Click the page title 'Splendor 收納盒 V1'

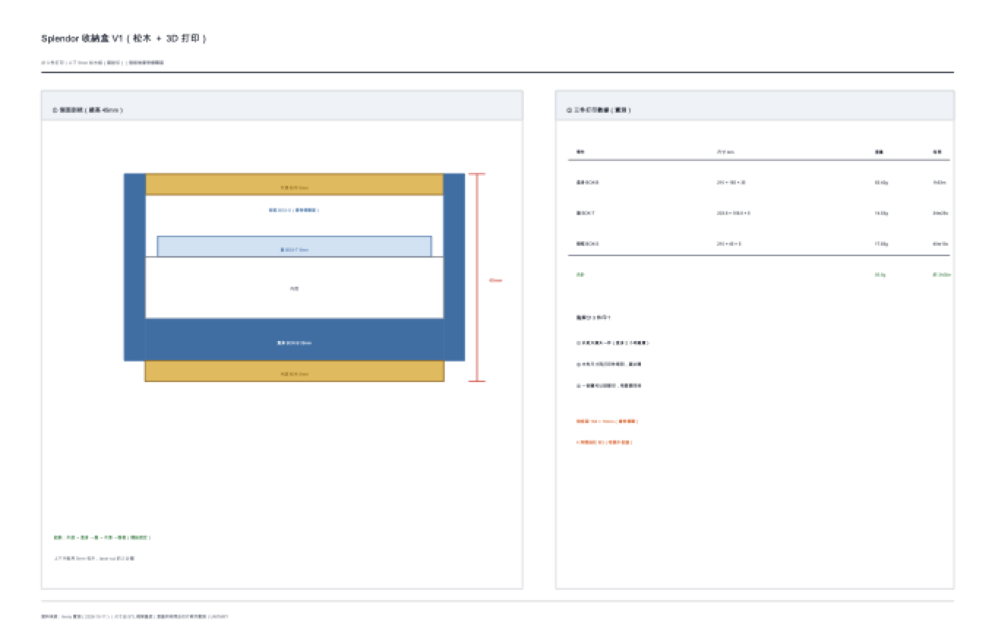click(x=124, y=39)
